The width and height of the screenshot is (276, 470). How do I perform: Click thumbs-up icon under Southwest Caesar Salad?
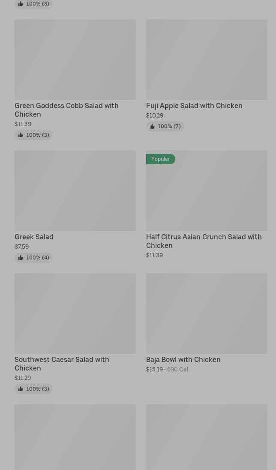[21, 389]
